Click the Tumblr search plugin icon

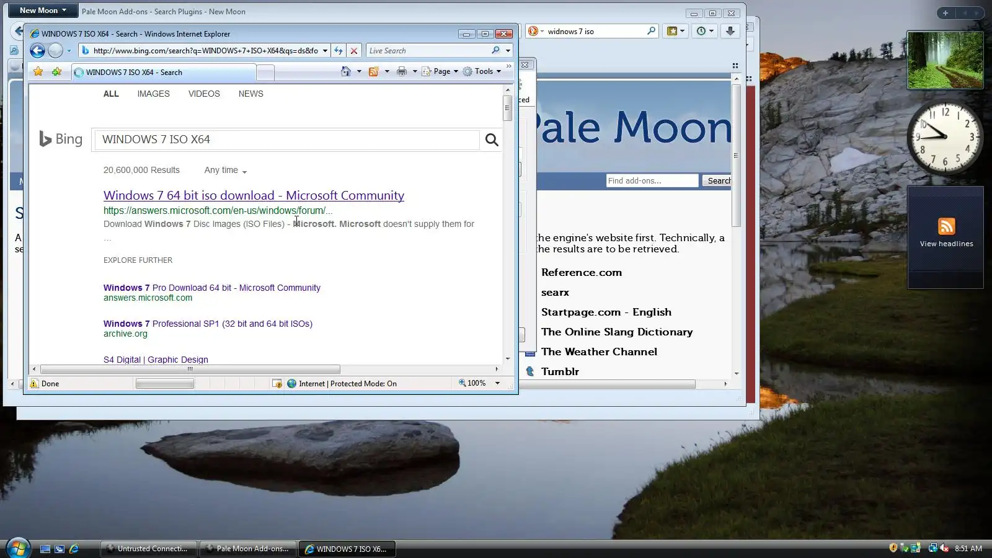coord(530,371)
